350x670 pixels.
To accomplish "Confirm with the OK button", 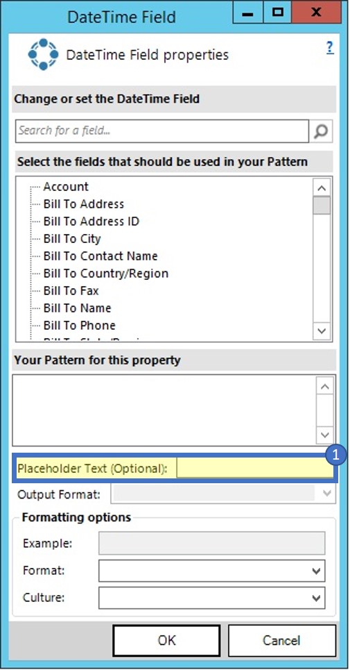I will click(x=167, y=640).
